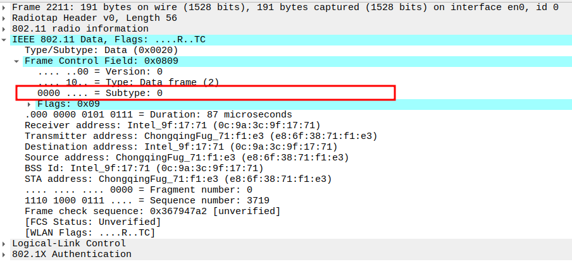Expand the 802.11 radio information section
This screenshot has height=264, width=572.
click(6, 29)
